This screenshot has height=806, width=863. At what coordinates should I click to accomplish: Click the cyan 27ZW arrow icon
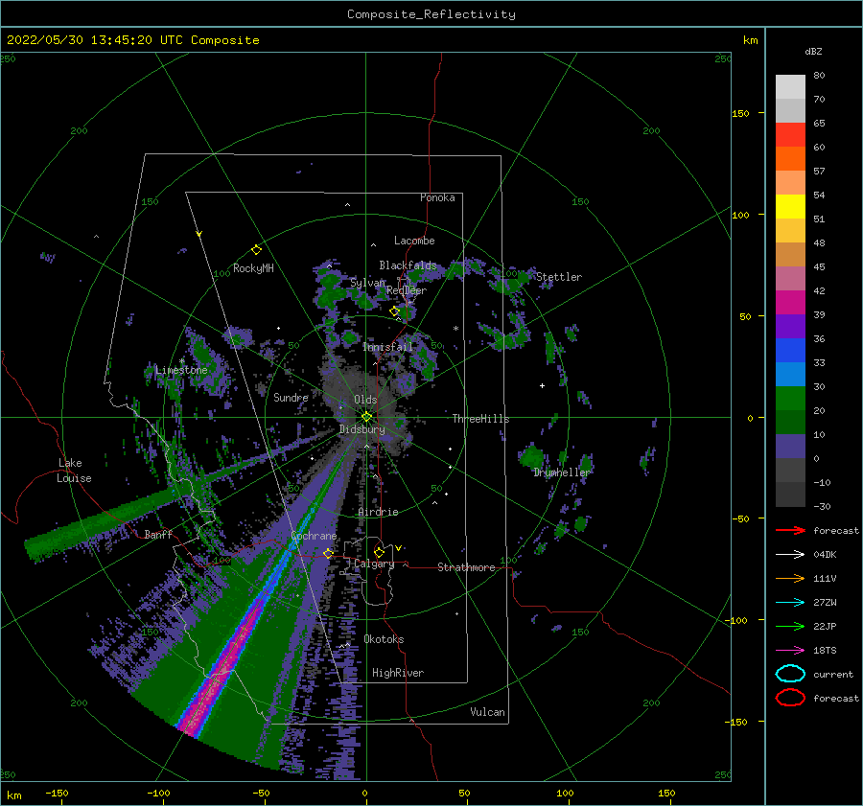click(790, 603)
